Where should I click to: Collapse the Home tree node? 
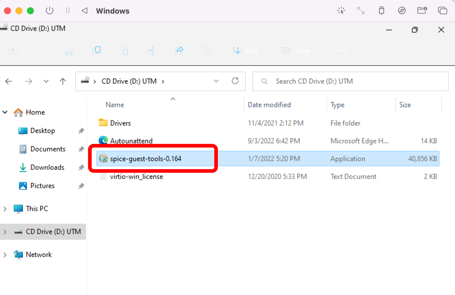[x=5, y=112]
